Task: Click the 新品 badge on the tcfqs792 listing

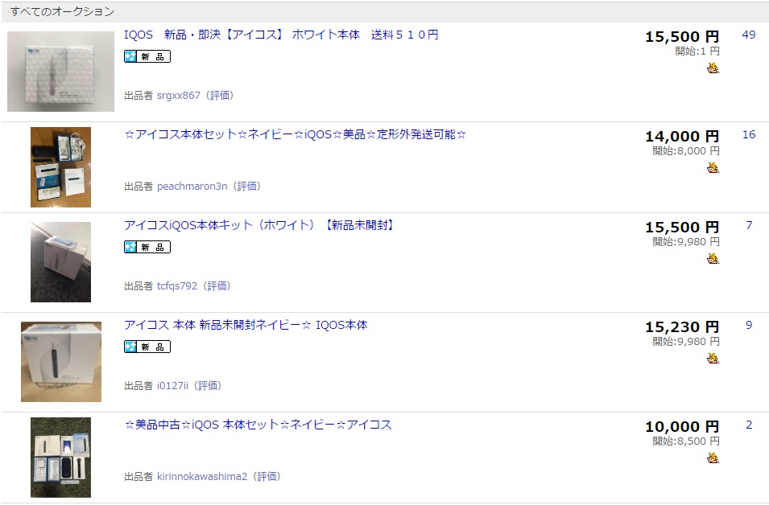Action: (x=147, y=247)
